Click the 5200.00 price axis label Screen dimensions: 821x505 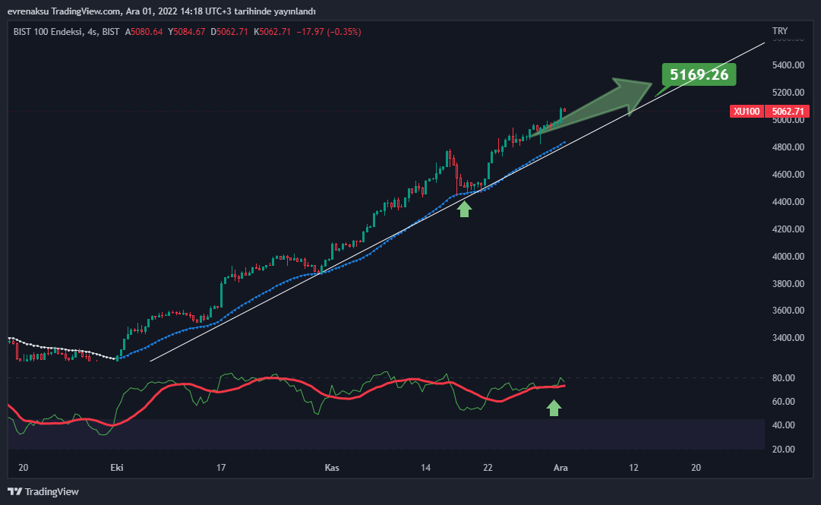788,92
